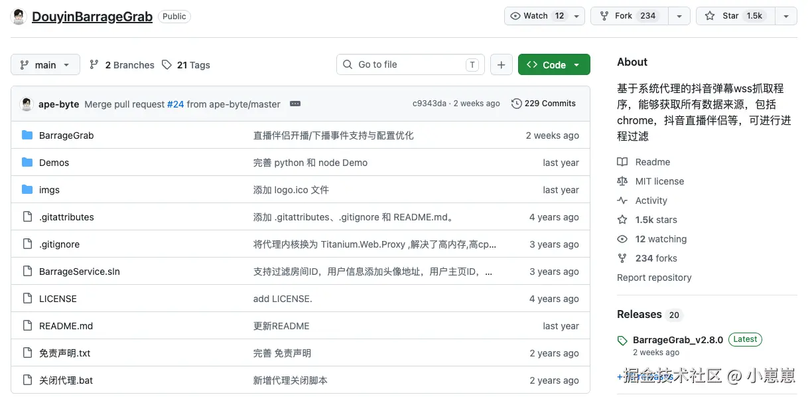Image resolution: width=808 pixels, height=397 pixels.
Task: View the 21 Tags link
Action: point(186,64)
